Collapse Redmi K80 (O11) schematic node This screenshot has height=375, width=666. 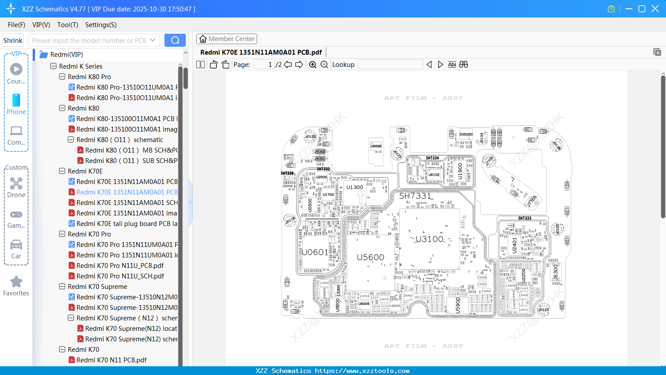point(71,139)
